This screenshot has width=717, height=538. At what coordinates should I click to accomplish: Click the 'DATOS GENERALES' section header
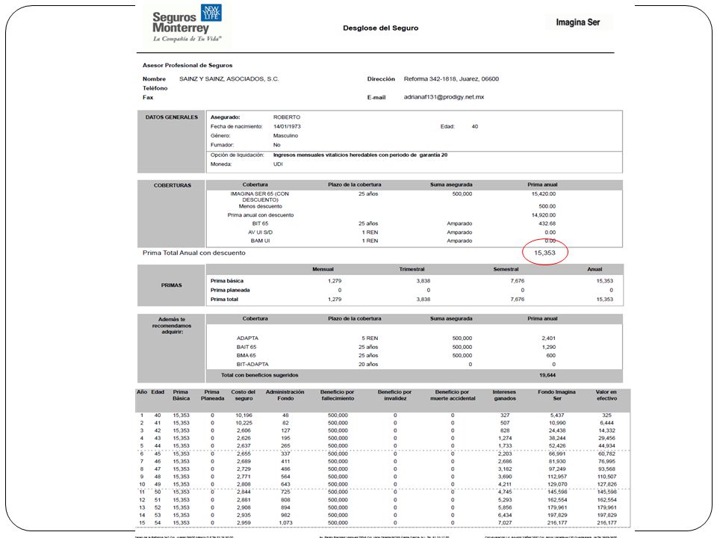[x=172, y=117]
